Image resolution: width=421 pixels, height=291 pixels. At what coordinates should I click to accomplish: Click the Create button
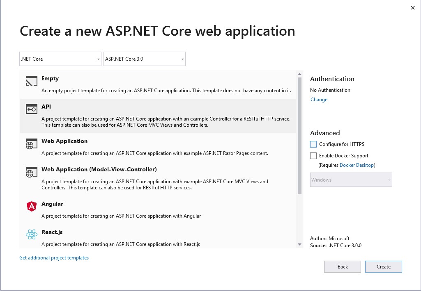(x=383, y=267)
